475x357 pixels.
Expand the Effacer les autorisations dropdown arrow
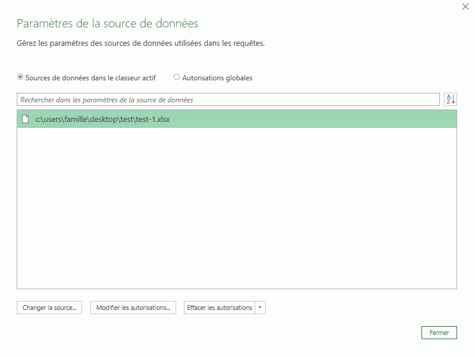pyautogui.click(x=260, y=308)
